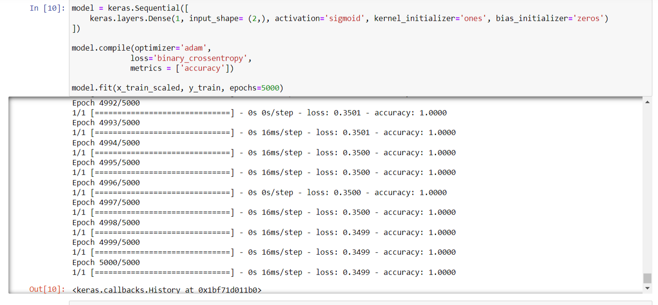Click the 5000 epochs value in model.fit
658x305 pixels.
coord(272,88)
